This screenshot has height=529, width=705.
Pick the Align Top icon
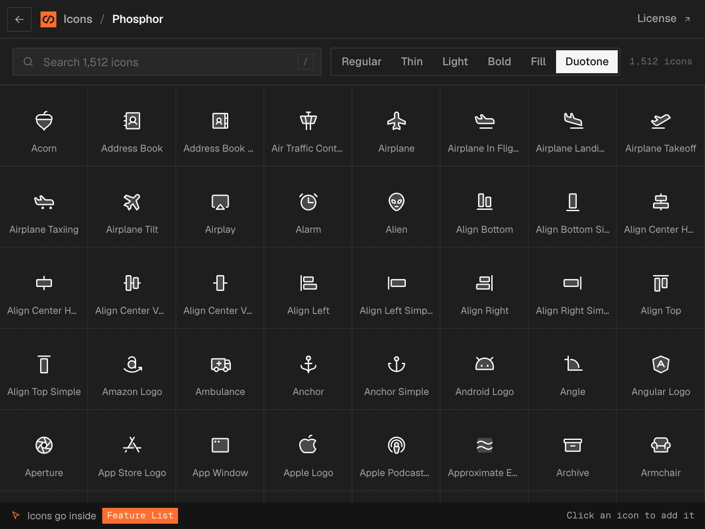(661, 288)
